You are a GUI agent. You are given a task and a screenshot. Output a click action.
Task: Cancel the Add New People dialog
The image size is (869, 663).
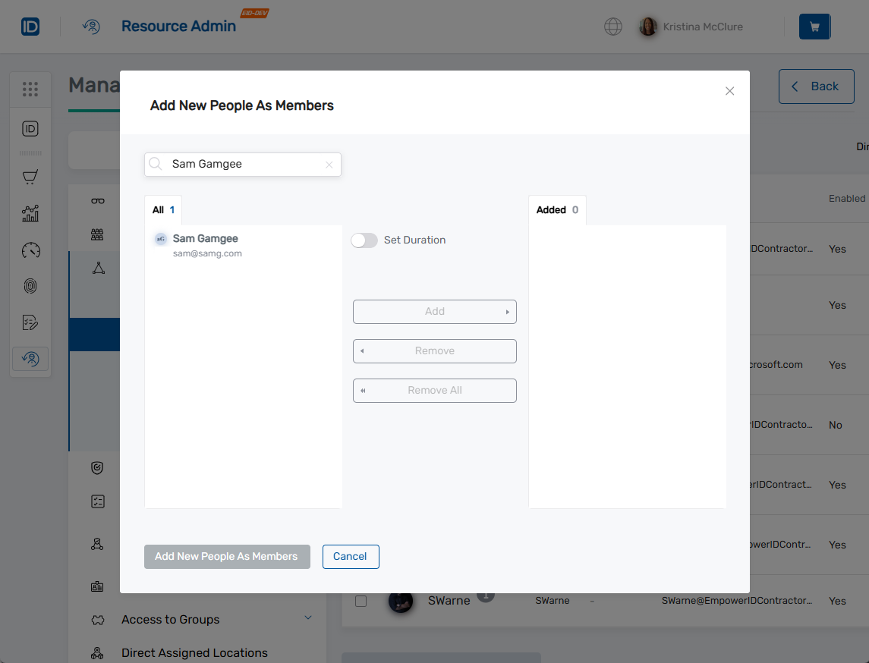pos(351,556)
